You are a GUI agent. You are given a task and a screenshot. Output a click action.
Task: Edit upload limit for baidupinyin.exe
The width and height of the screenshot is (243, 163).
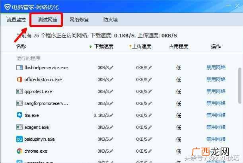click(x=150, y=139)
